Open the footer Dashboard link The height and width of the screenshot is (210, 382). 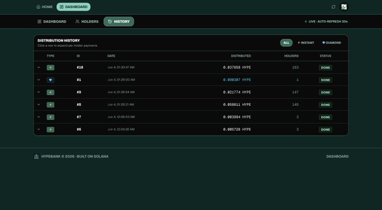(338, 157)
